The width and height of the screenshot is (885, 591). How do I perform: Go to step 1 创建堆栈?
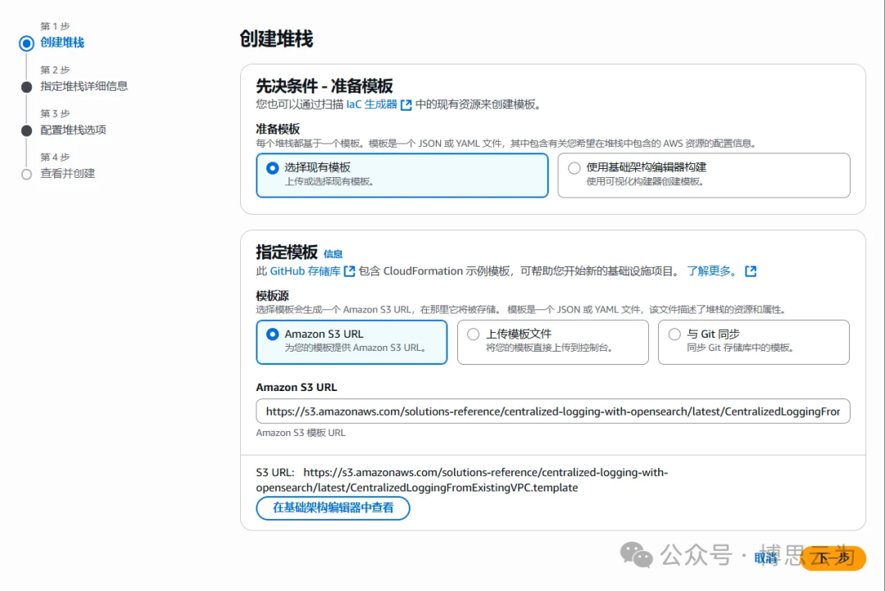click(x=62, y=43)
